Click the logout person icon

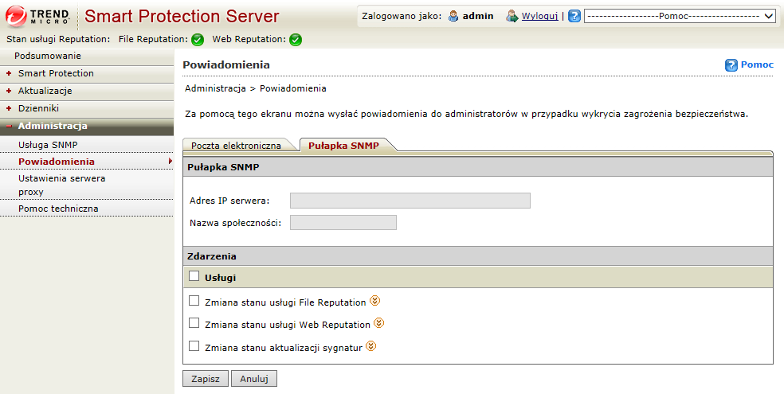click(512, 16)
